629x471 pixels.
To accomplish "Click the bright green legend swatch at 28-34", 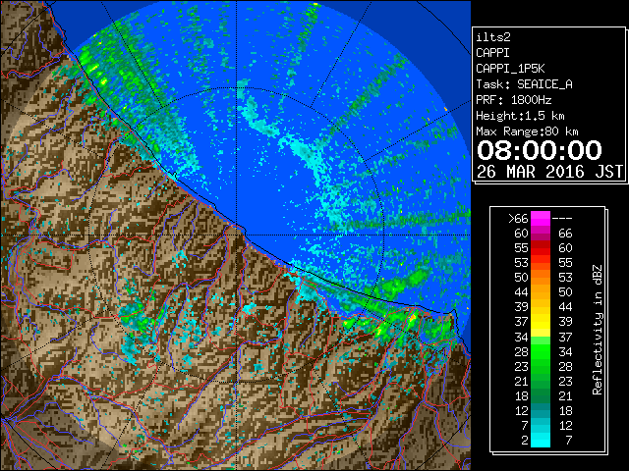I will 541,351.
